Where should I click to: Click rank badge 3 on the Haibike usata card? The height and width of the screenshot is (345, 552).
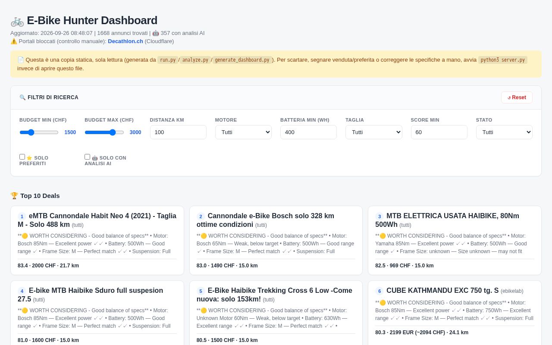click(379, 216)
